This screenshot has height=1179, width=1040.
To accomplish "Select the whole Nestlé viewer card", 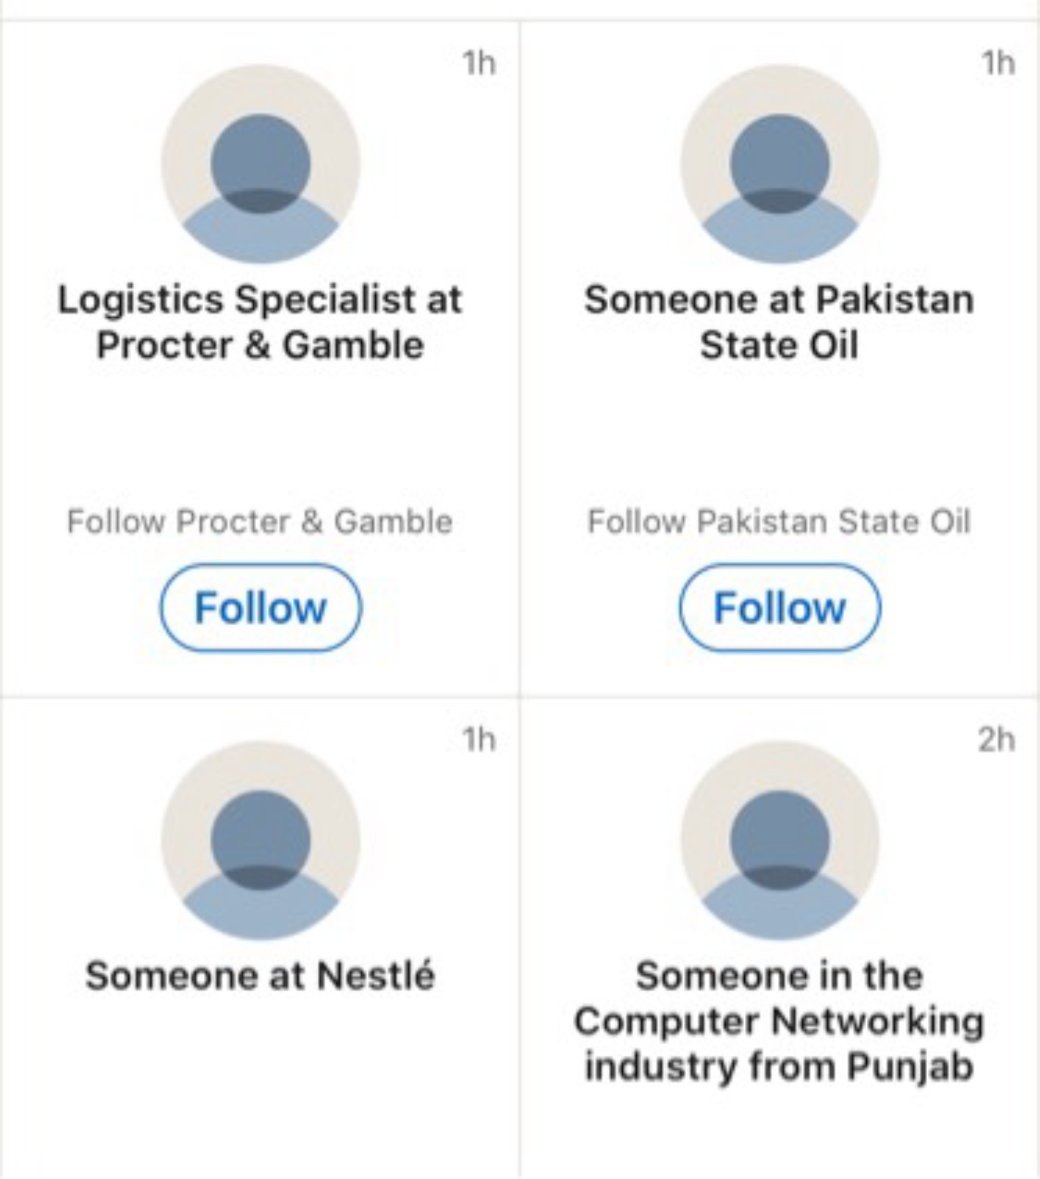I will click(x=260, y=938).
